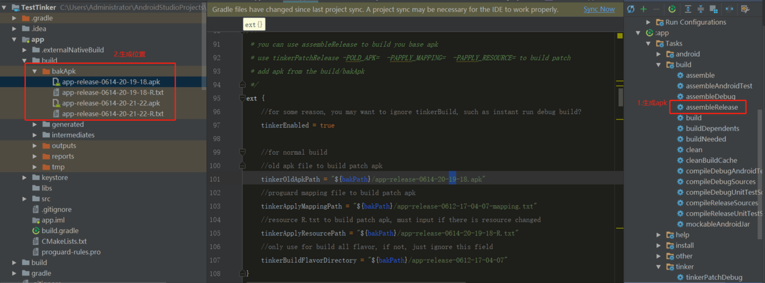Expand the reports folder

35,157
